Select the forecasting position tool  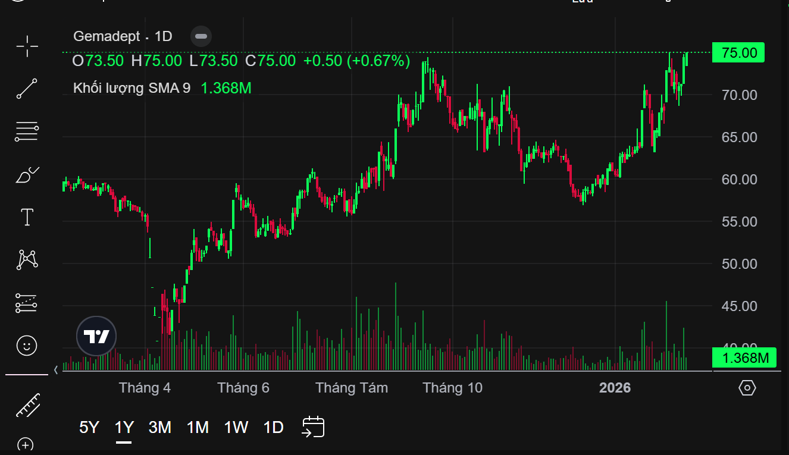27,303
